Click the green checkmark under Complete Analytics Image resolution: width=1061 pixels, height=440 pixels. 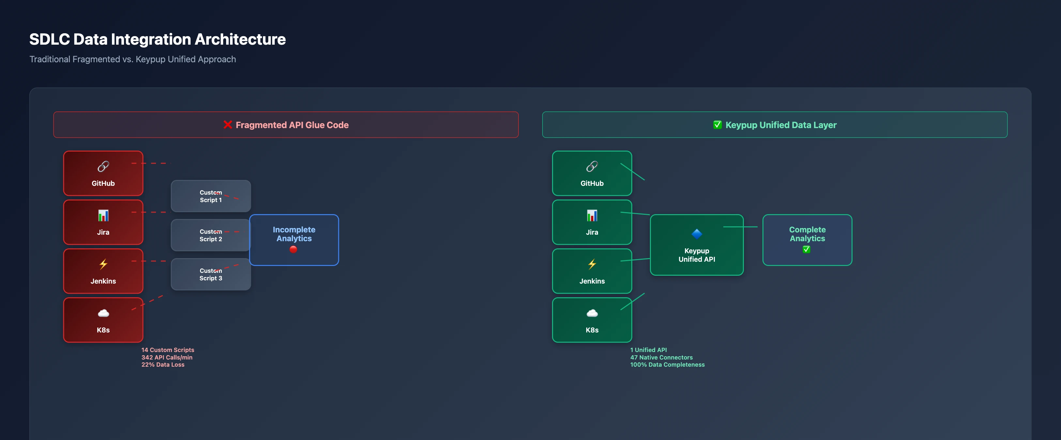point(807,249)
